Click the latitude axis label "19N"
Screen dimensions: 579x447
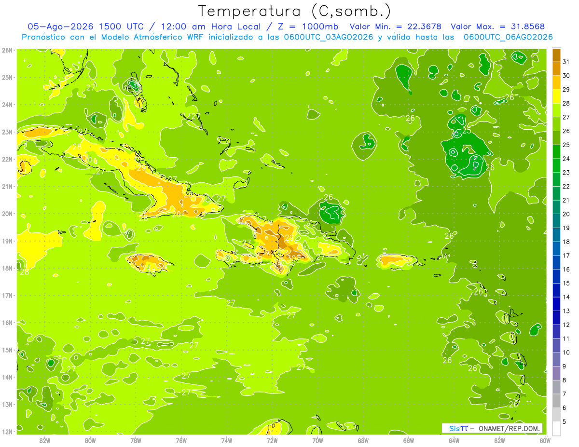point(7,241)
